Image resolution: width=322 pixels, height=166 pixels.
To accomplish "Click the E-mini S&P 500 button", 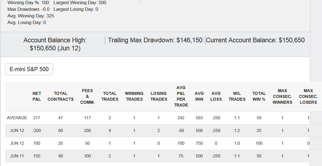I will coord(29,69).
